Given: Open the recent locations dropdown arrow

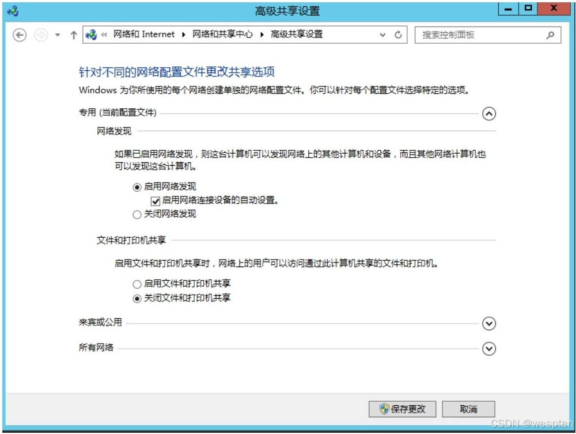Looking at the screenshot, I should coord(58,35).
